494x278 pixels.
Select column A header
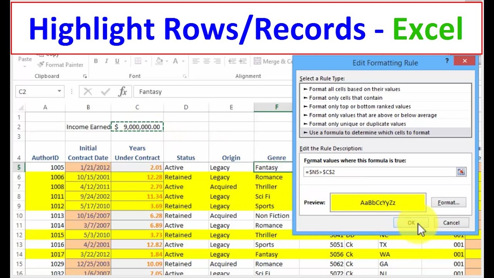point(45,108)
